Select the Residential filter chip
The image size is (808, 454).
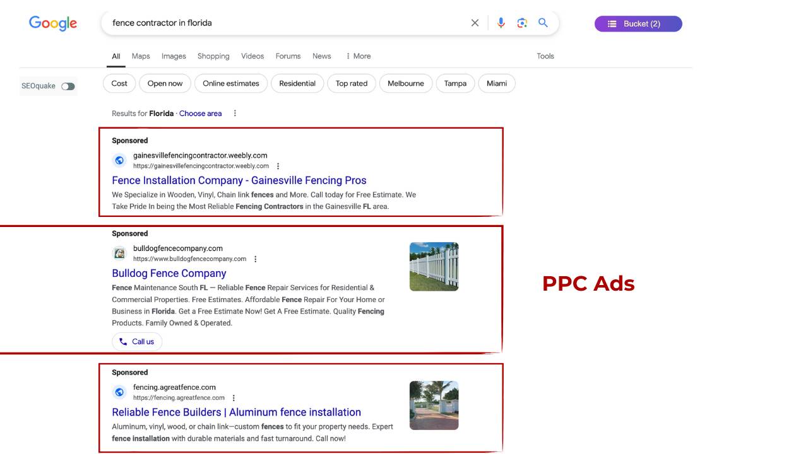coord(297,83)
